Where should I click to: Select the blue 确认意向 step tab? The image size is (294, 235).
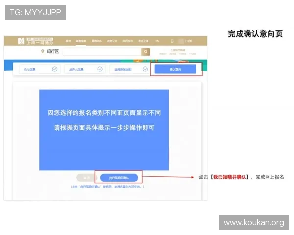point(175,69)
